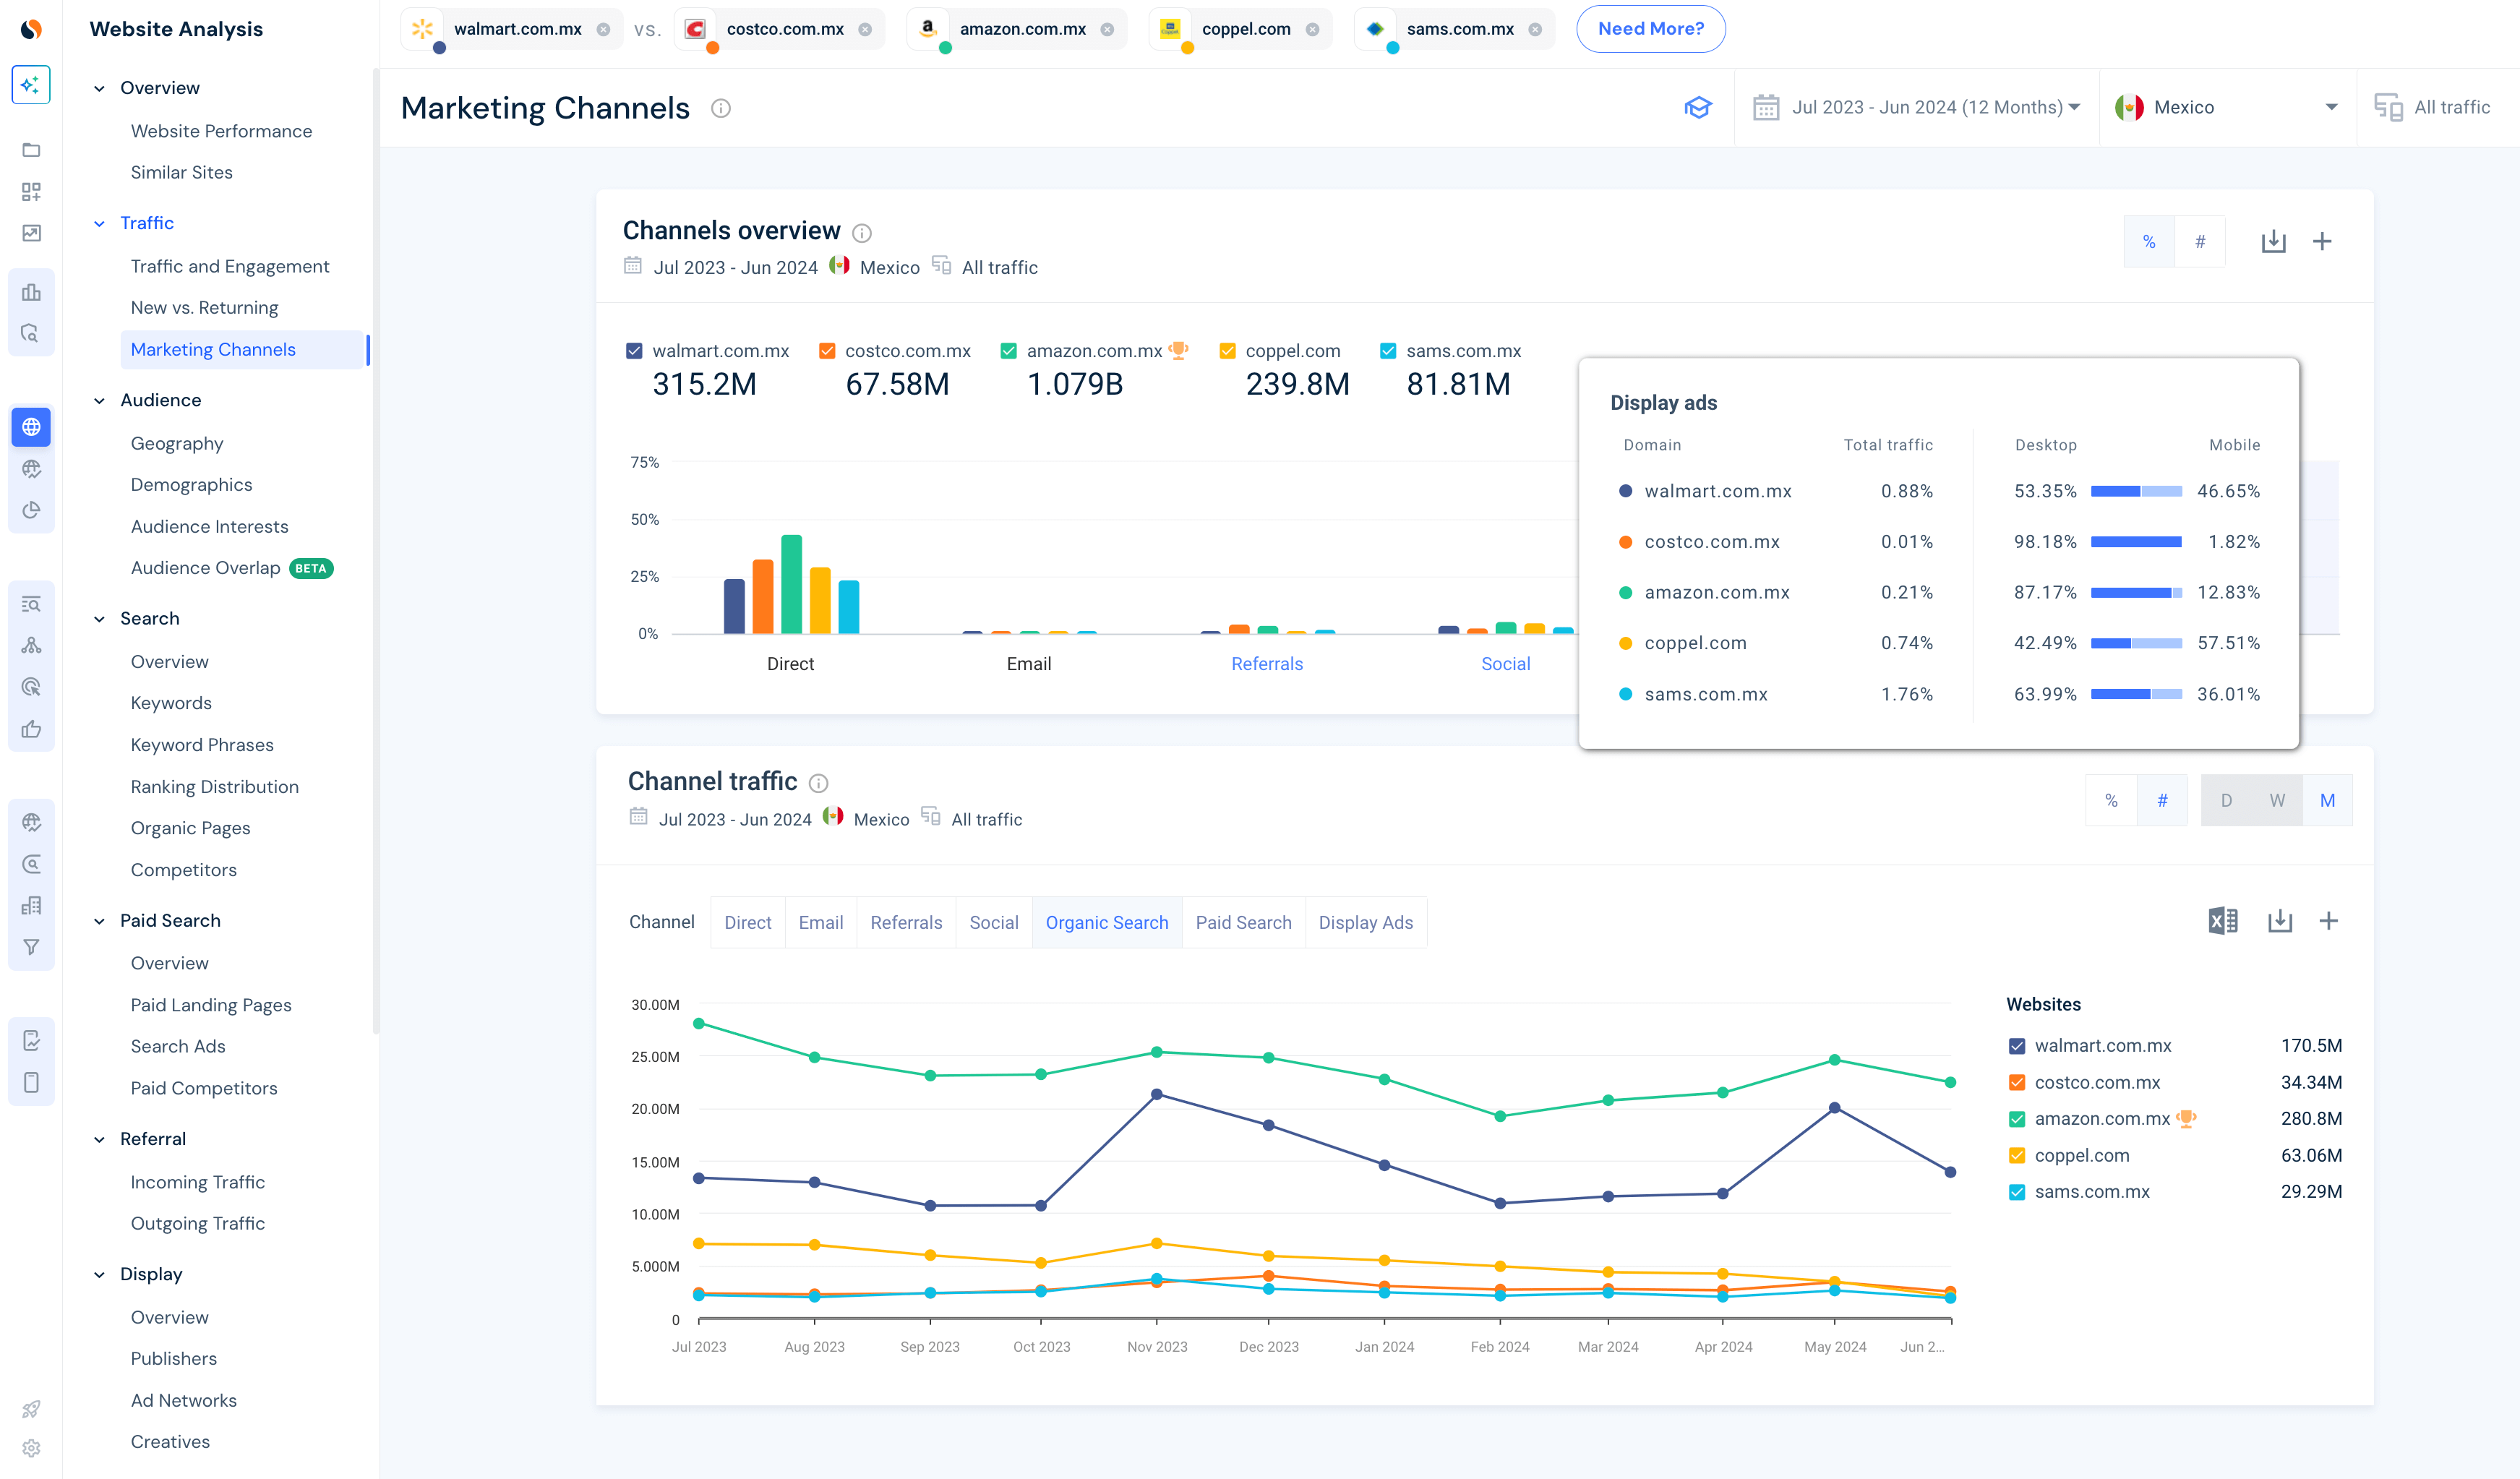Open the AI sparkle assistant icon
Image resolution: width=2520 pixels, height=1479 pixels.
(31, 85)
